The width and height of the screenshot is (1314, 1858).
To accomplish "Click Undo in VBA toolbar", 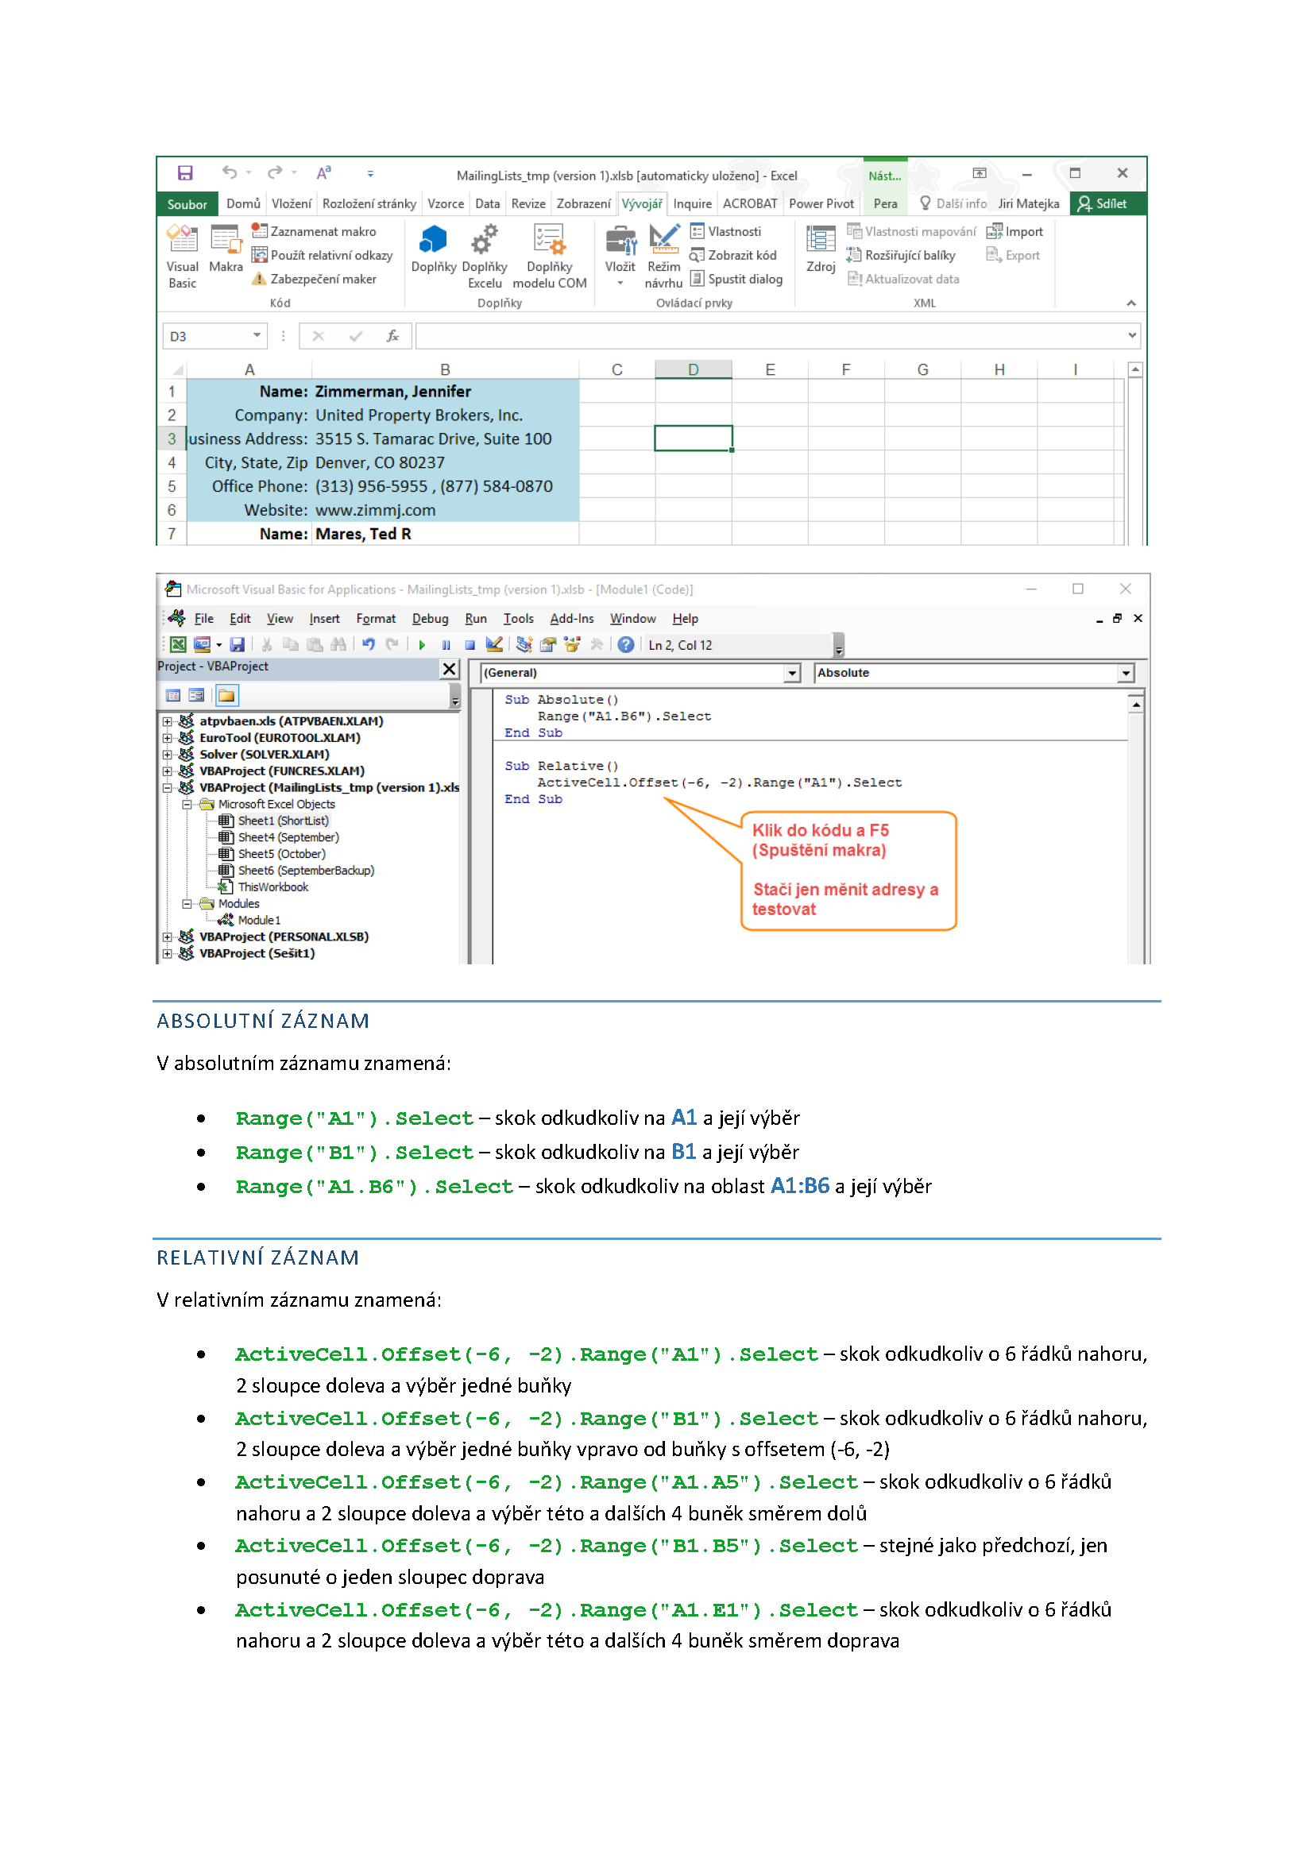I will pyautogui.click(x=369, y=645).
